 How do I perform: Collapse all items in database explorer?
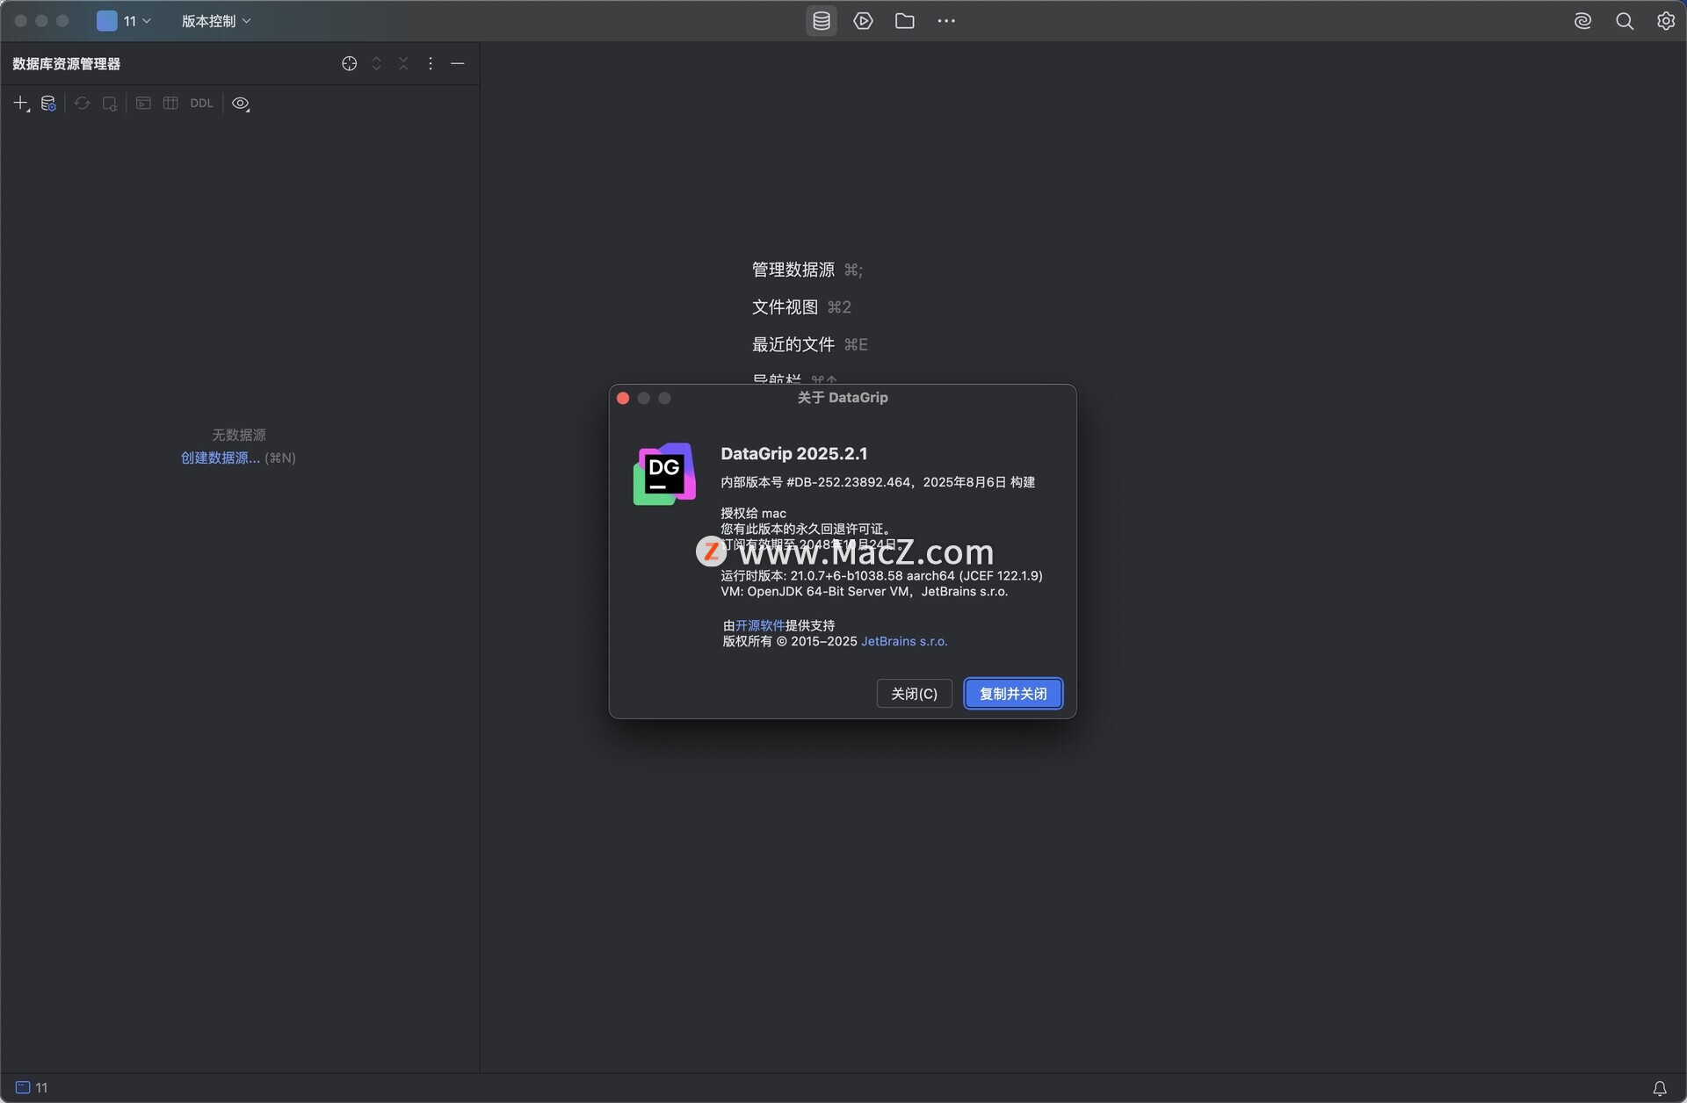pyautogui.click(x=403, y=63)
